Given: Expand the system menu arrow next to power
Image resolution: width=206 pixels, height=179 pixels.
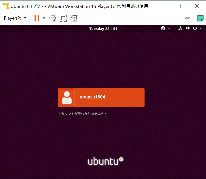Looking at the screenshot, I should [201, 28].
